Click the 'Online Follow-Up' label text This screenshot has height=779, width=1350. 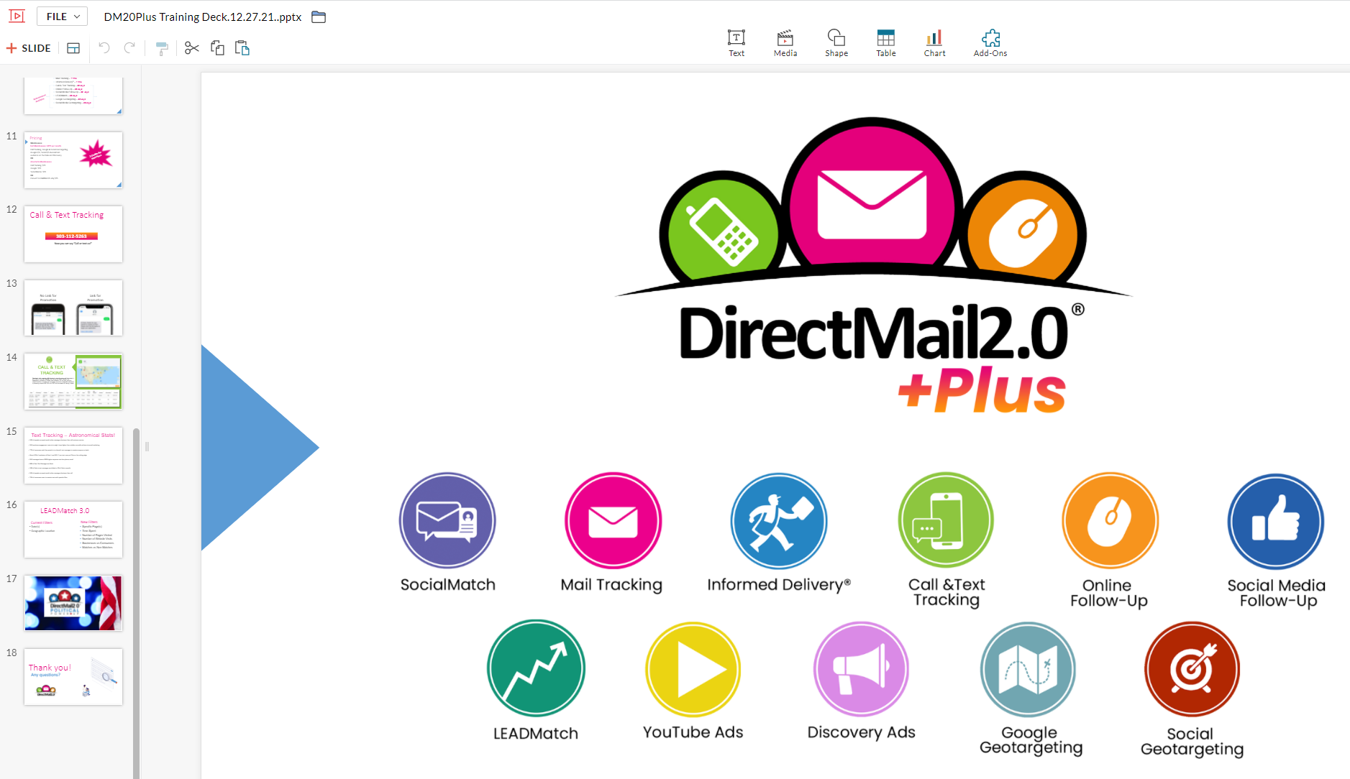[x=1109, y=594]
